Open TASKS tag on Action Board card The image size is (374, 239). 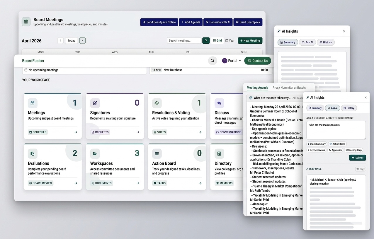pyautogui.click(x=160, y=183)
